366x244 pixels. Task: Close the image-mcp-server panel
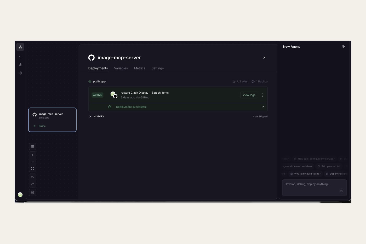(264, 58)
